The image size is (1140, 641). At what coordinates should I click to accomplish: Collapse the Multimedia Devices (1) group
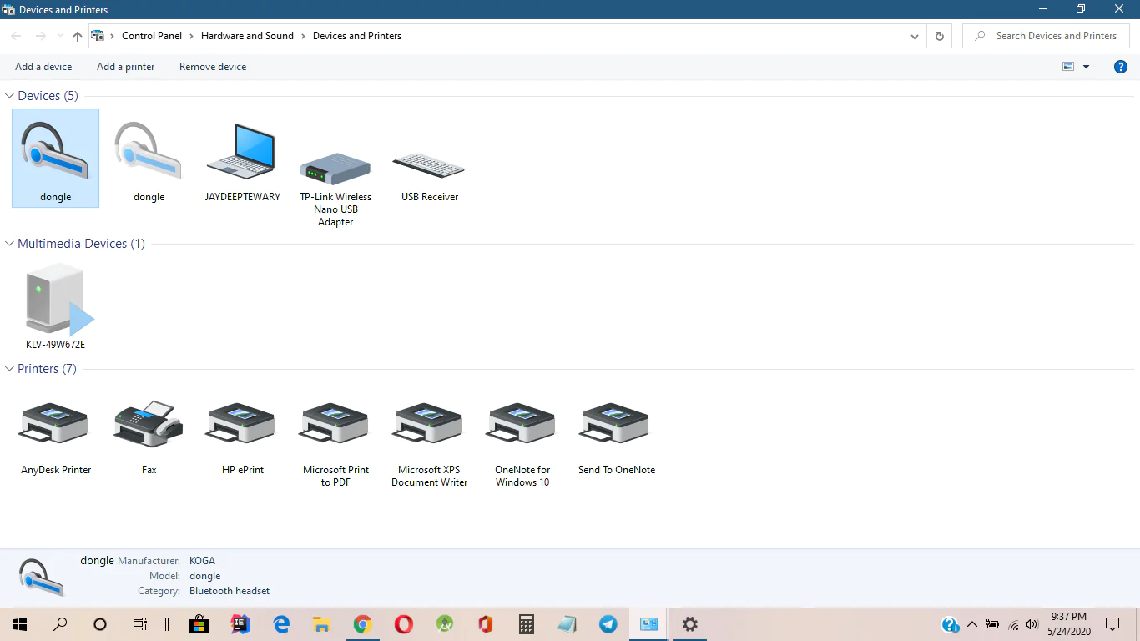pos(10,244)
